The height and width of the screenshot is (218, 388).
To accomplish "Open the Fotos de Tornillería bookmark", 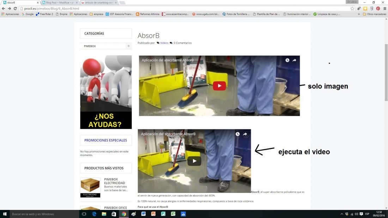I will (236, 14).
